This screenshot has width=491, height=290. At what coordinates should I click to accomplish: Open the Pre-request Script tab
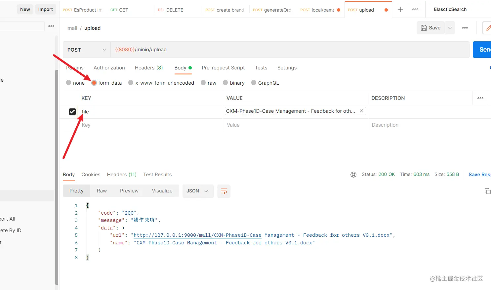pos(223,68)
